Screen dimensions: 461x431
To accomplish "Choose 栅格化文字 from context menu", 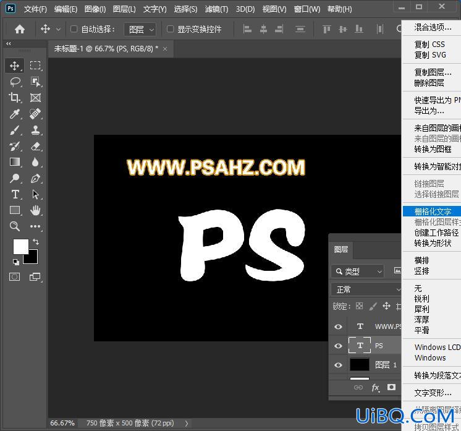I will tap(431, 211).
